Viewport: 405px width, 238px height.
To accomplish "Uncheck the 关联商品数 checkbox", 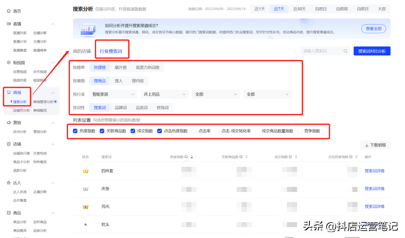I will click(102, 131).
